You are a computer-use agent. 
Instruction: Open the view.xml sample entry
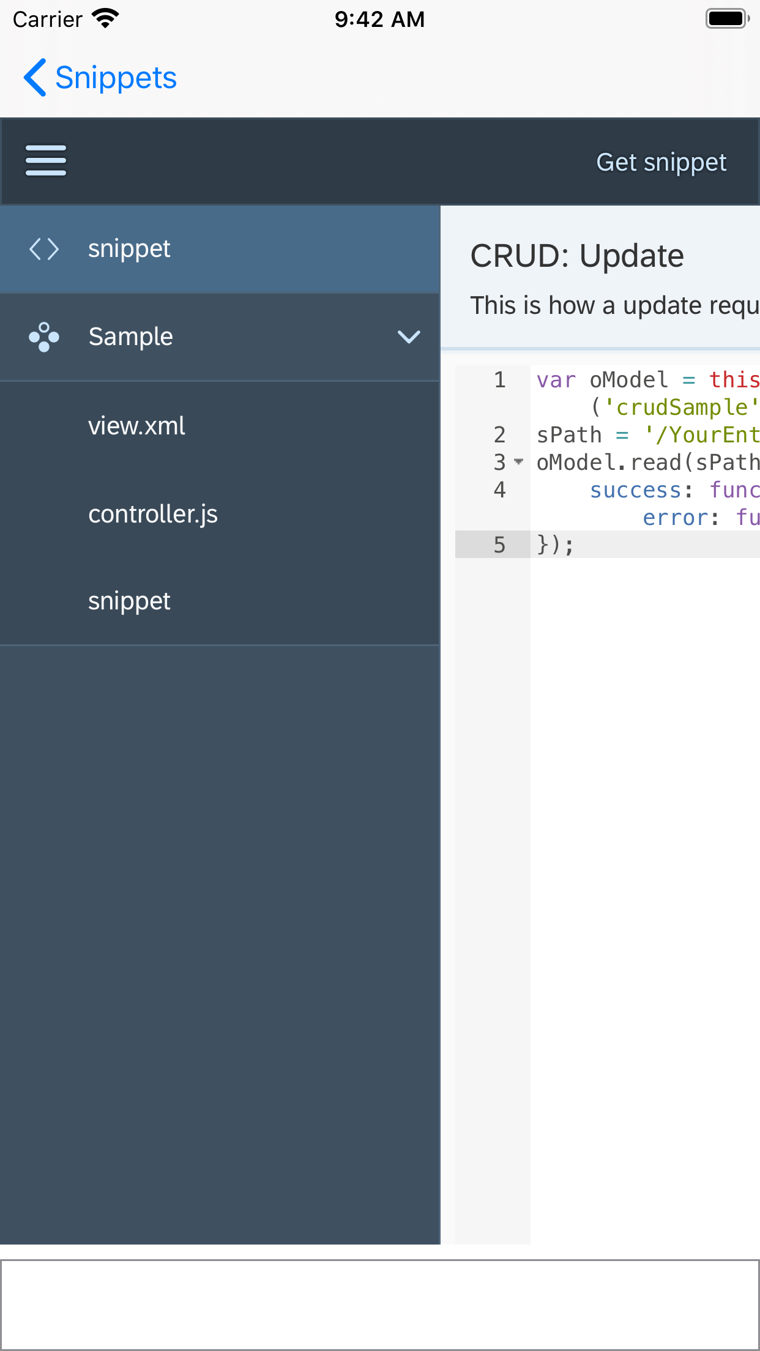tap(136, 426)
